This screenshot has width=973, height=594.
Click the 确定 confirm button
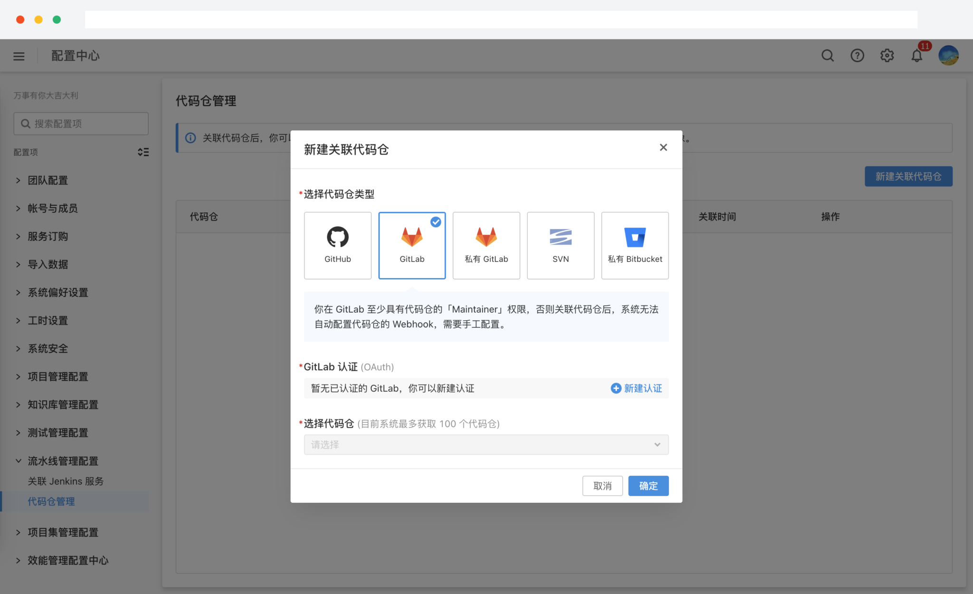pos(648,486)
